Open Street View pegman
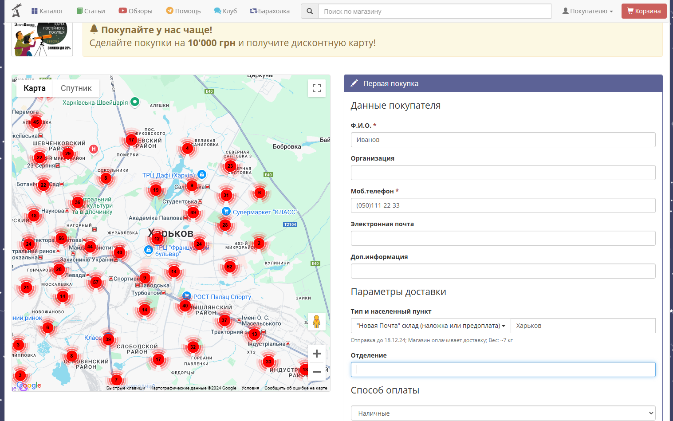This screenshot has width=673, height=421. pyautogui.click(x=317, y=322)
